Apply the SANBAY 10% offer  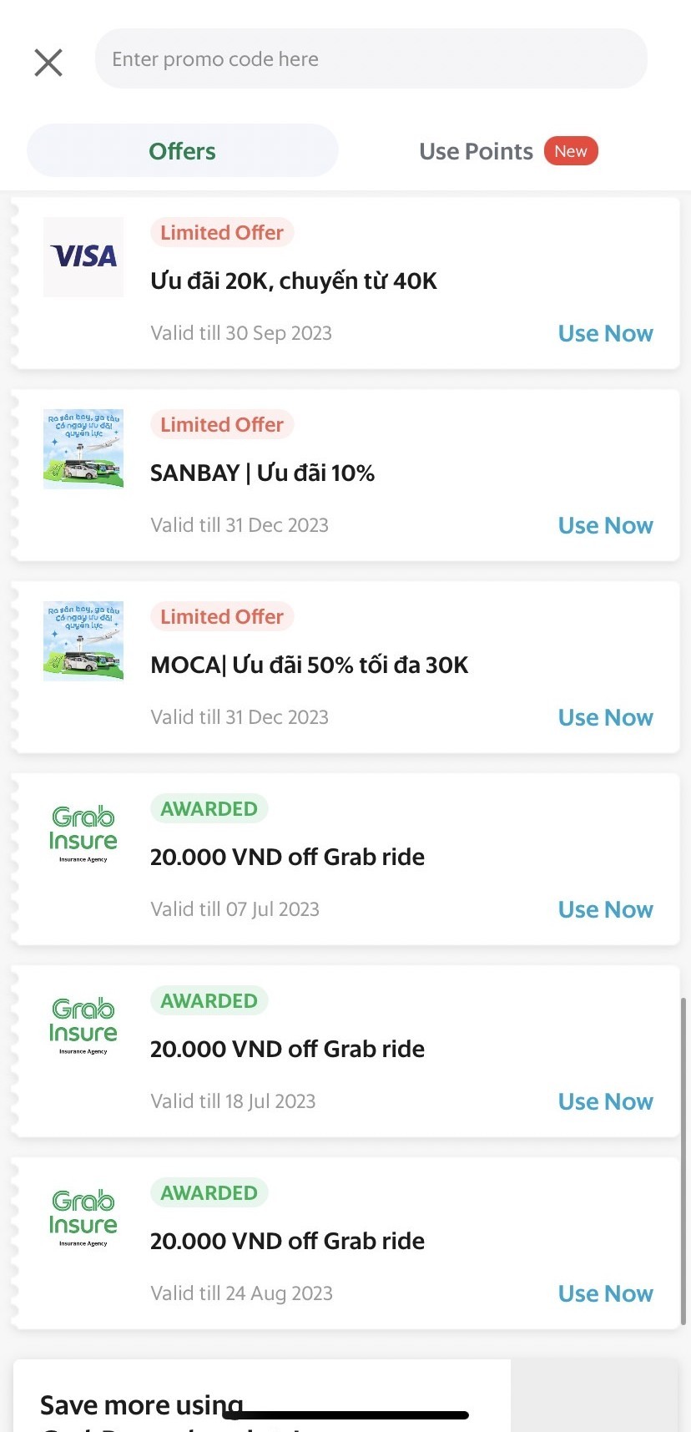[605, 525]
